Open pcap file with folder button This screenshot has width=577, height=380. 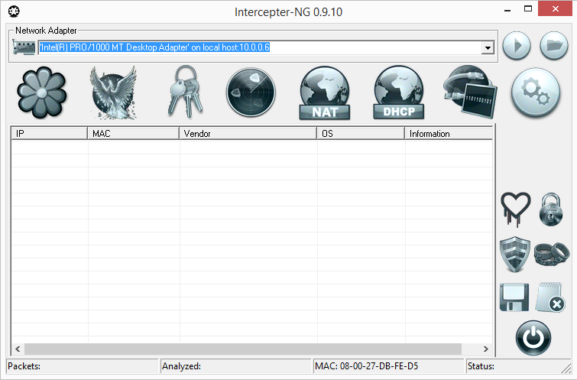pos(554,46)
